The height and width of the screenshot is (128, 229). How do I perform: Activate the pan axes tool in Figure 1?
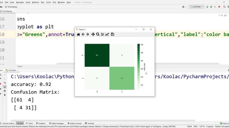pyautogui.click(x=93, y=34)
